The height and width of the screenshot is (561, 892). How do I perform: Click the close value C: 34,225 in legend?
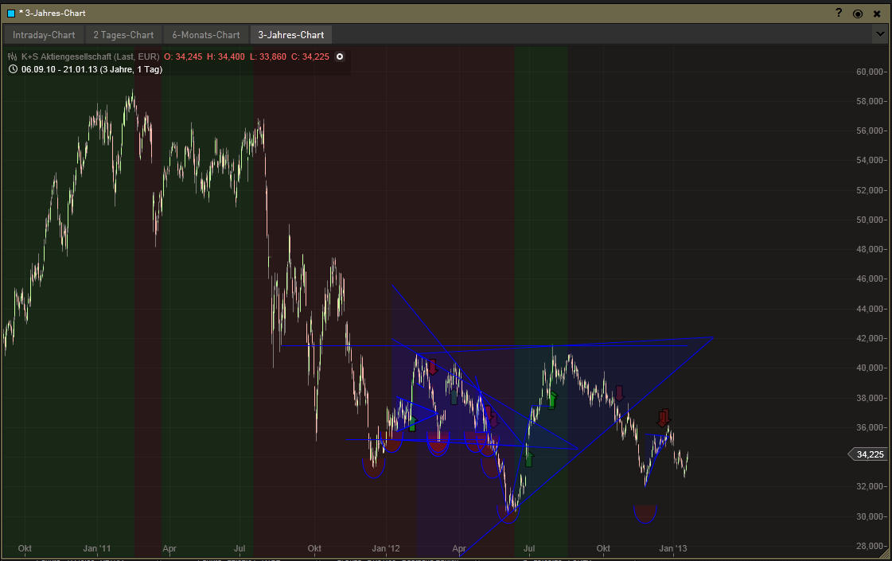pyautogui.click(x=310, y=57)
